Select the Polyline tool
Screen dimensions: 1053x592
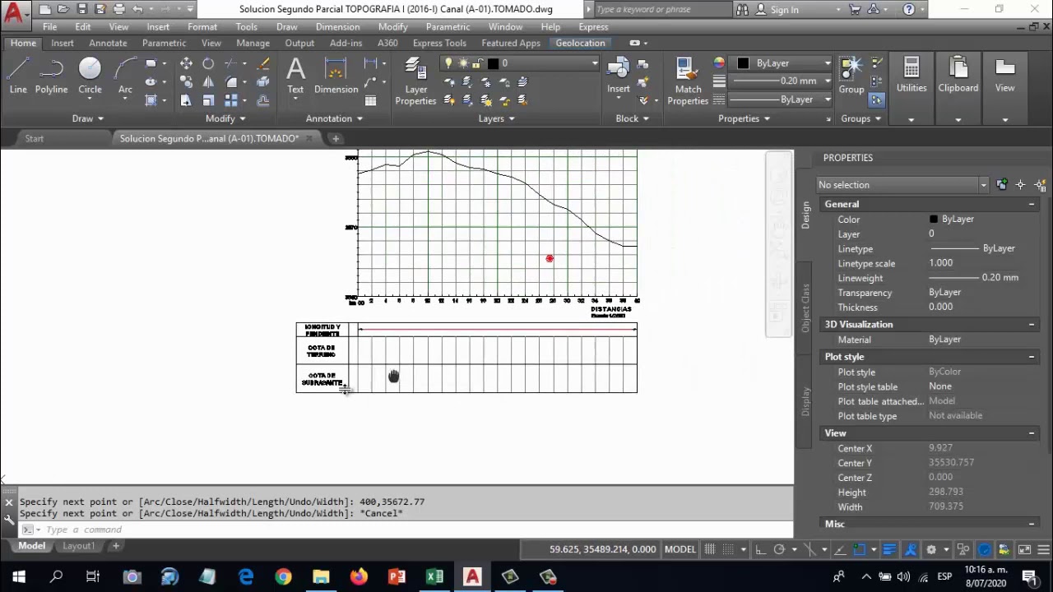click(51, 76)
